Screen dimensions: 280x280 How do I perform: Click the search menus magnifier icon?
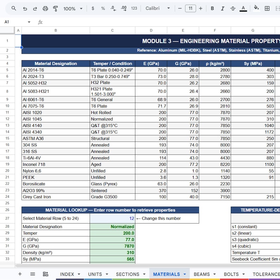(14, 8)
